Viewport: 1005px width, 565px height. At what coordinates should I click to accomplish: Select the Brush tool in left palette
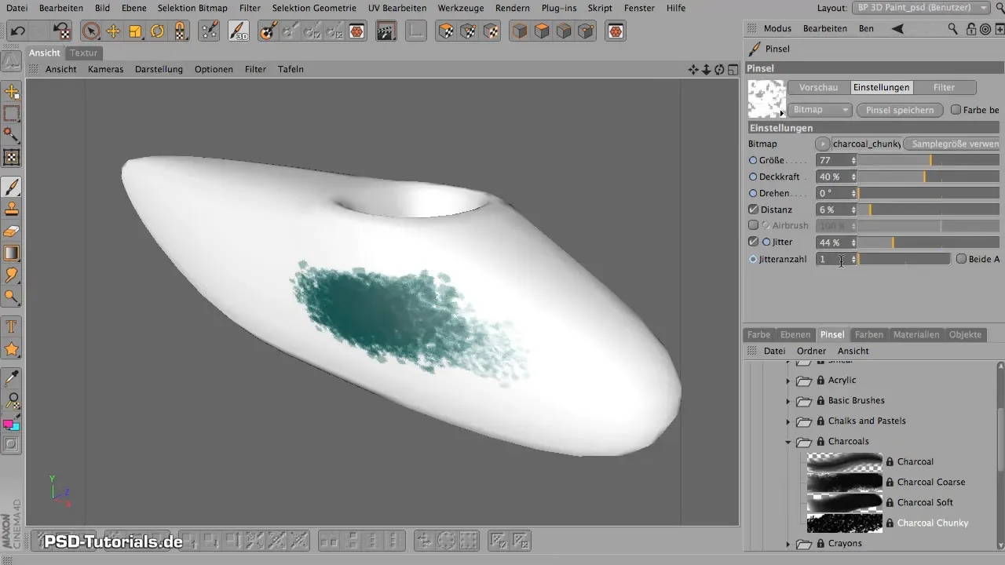click(x=12, y=188)
